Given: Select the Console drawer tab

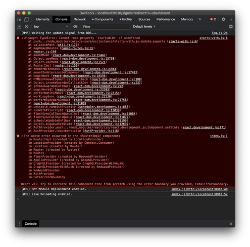Looking at the screenshot, I should [x=31, y=224].
